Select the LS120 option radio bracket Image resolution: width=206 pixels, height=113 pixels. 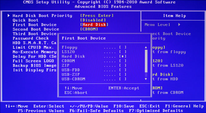(123, 52)
